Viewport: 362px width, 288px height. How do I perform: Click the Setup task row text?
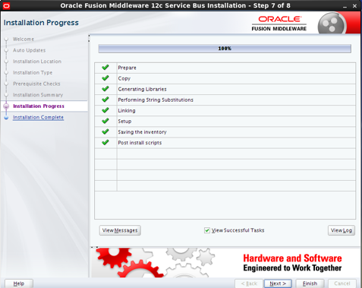tap(124, 122)
